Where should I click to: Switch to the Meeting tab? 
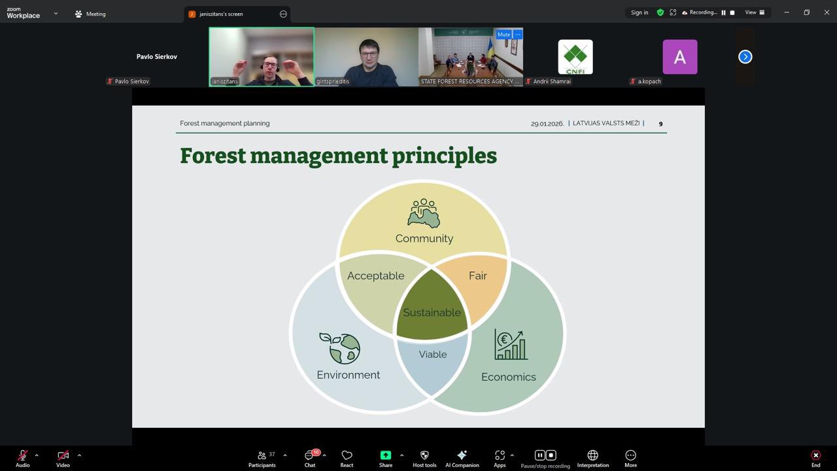pyautogui.click(x=90, y=14)
